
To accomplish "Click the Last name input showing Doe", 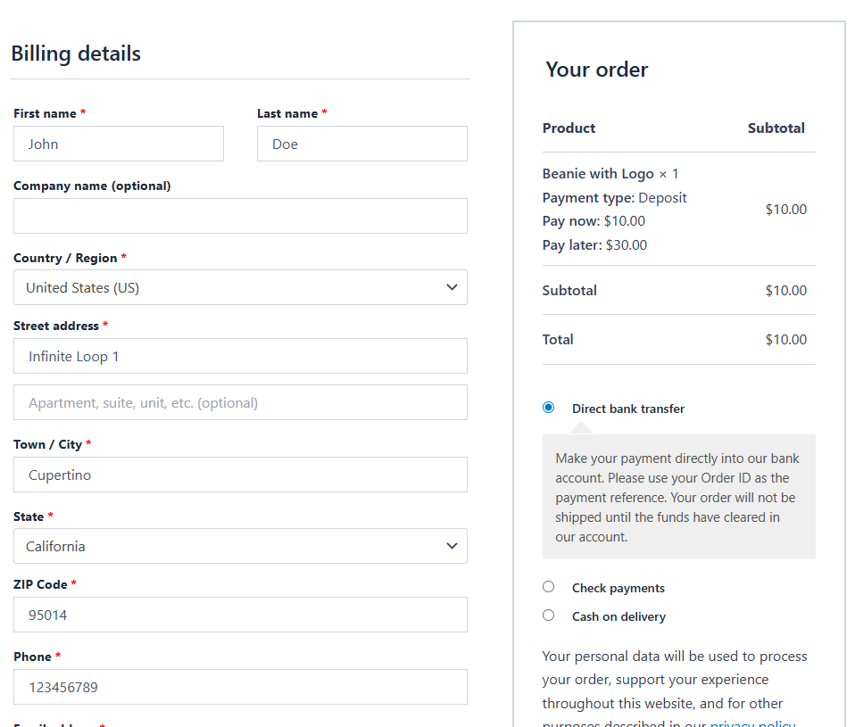I will click(x=361, y=144).
